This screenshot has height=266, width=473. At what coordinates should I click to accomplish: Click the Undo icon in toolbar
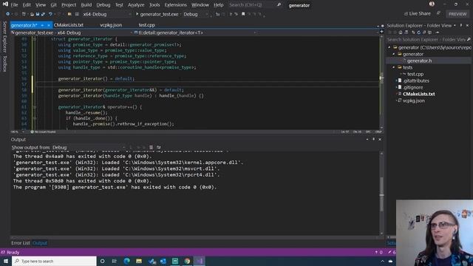50,14
